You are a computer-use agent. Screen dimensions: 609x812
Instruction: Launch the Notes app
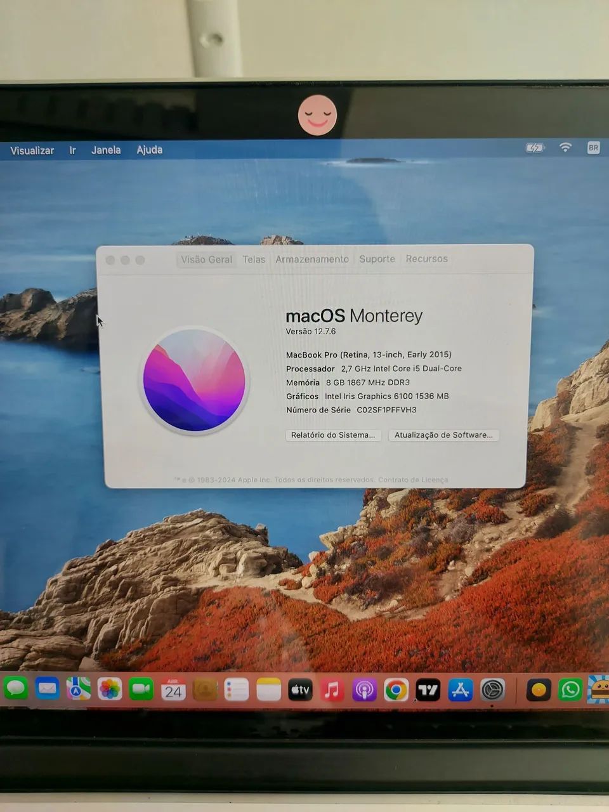(x=268, y=690)
